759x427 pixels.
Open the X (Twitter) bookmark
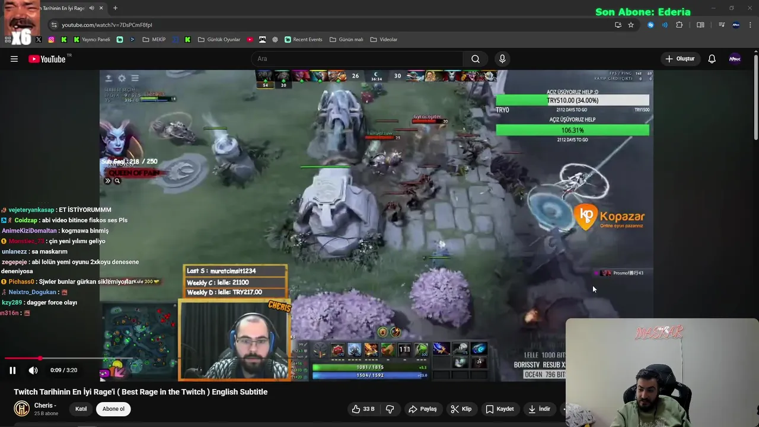point(39,40)
